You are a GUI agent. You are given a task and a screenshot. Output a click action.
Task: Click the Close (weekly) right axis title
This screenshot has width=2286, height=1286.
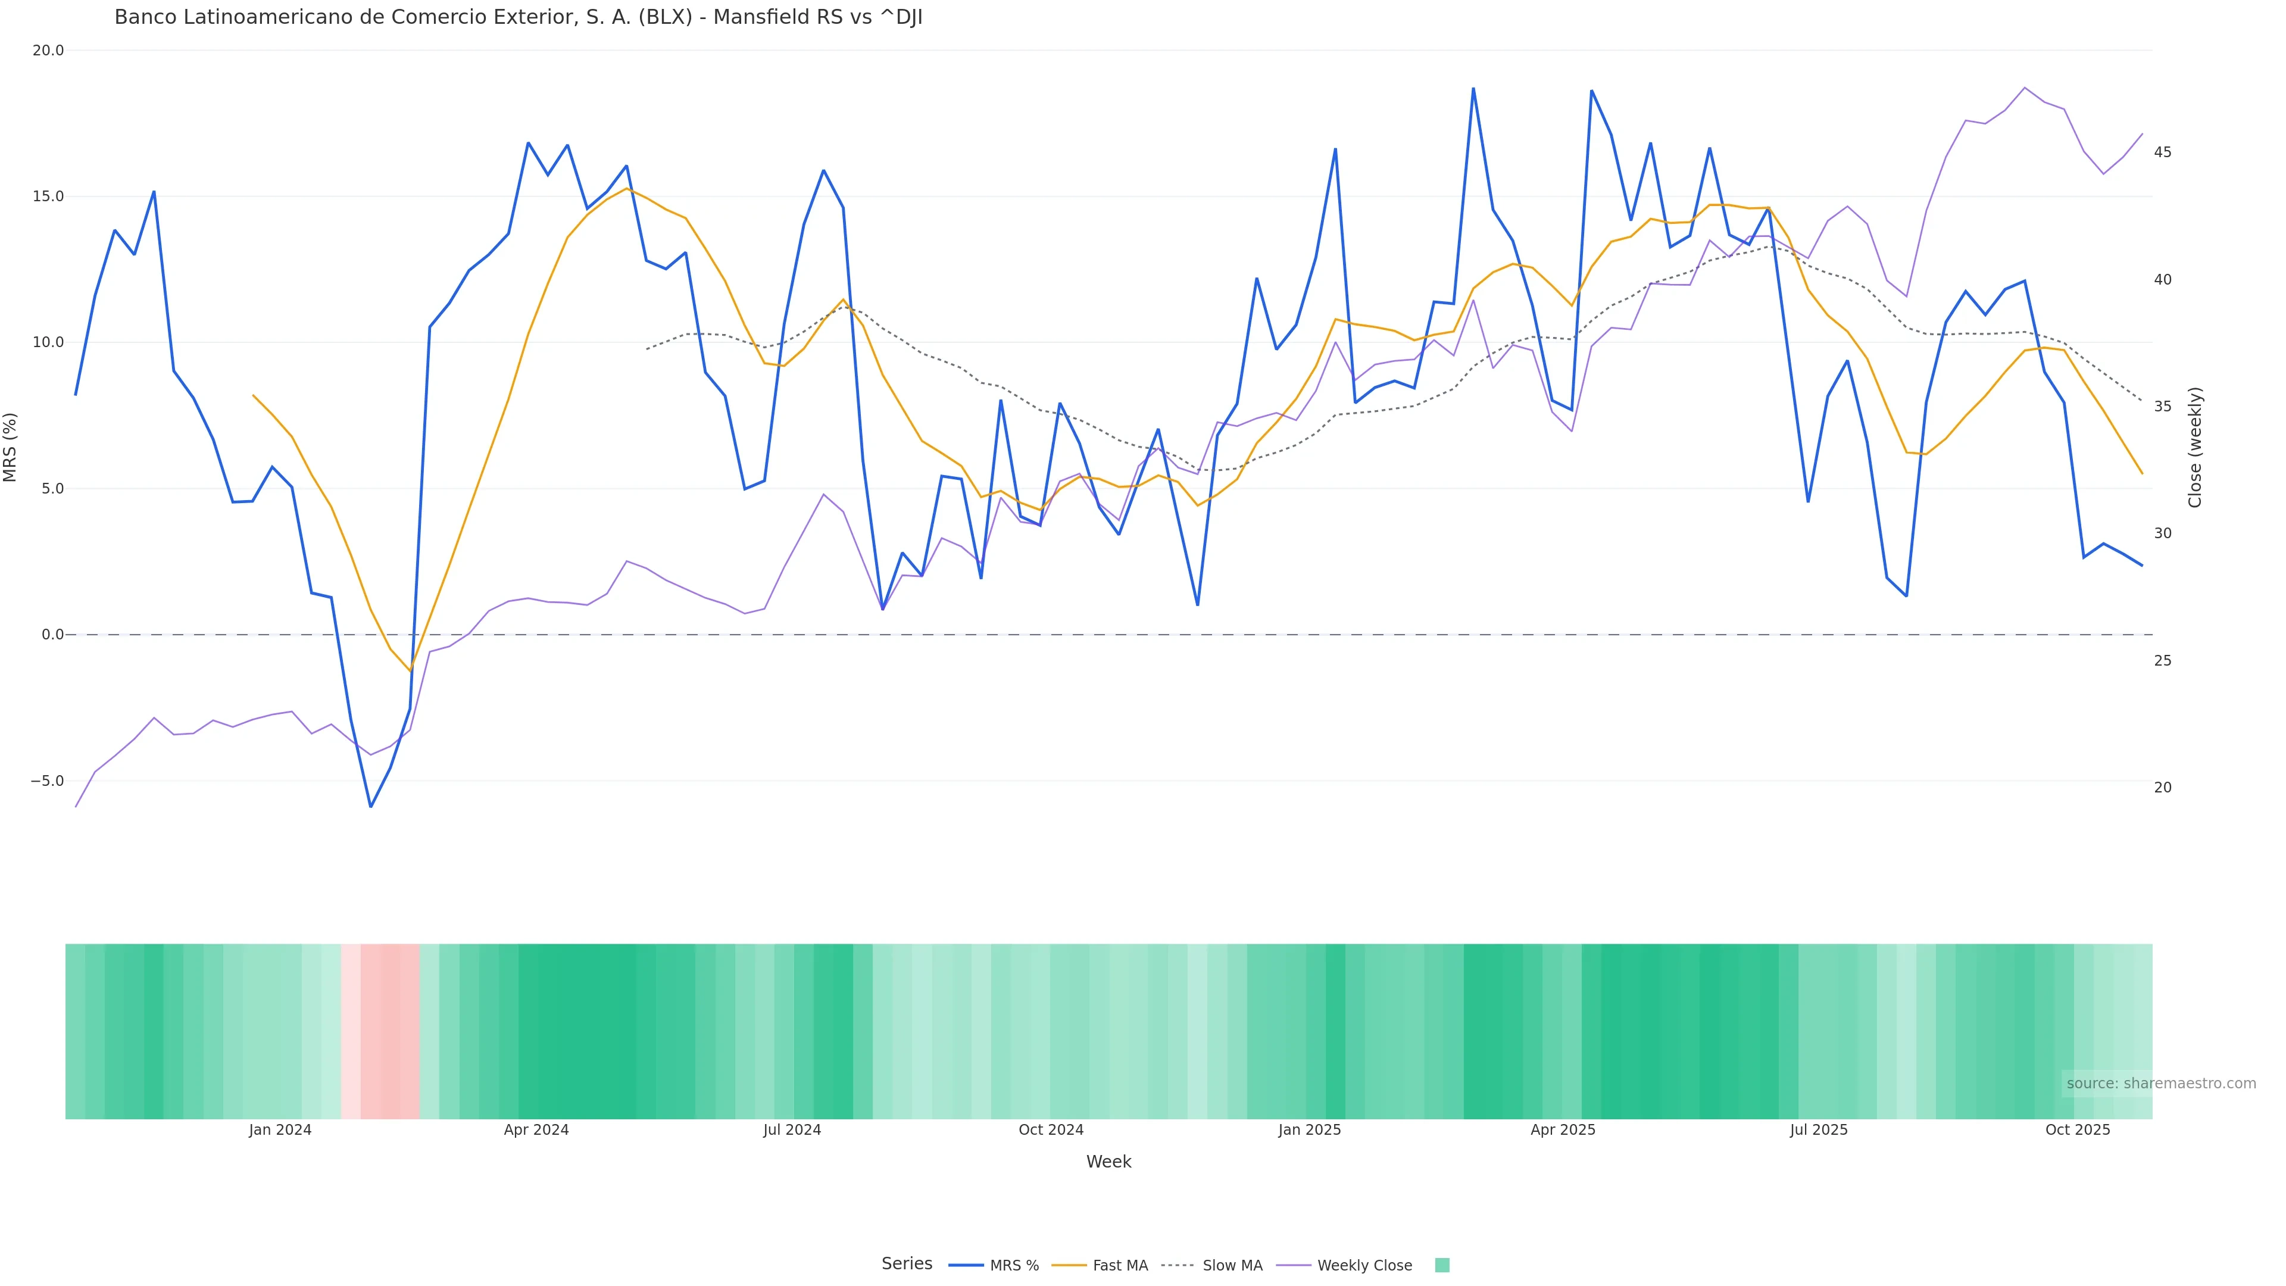[x=2194, y=447]
